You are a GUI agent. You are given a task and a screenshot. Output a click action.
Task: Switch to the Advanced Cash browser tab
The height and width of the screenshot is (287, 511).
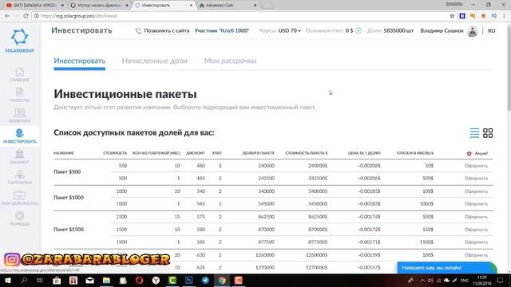click(228, 6)
